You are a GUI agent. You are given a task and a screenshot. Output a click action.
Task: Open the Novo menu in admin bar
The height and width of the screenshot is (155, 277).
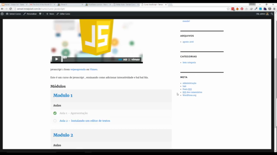click(50, 14)
